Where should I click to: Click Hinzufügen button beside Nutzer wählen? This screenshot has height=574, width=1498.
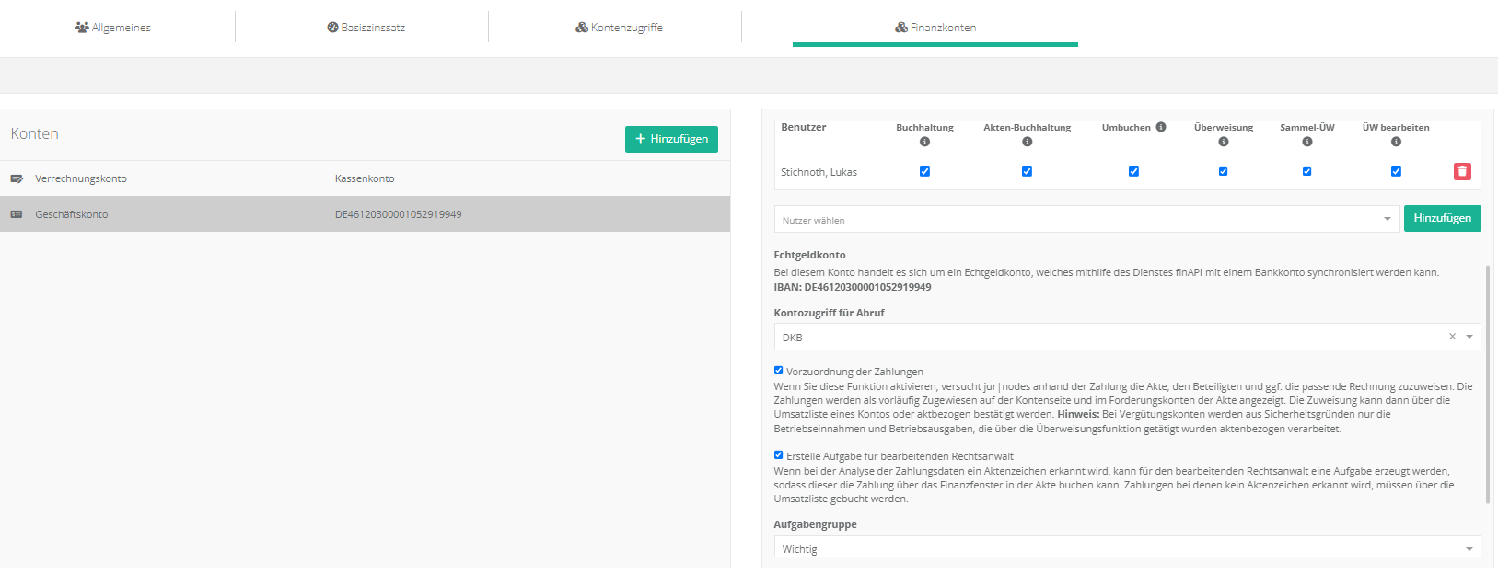click(x=1442, y=218)
